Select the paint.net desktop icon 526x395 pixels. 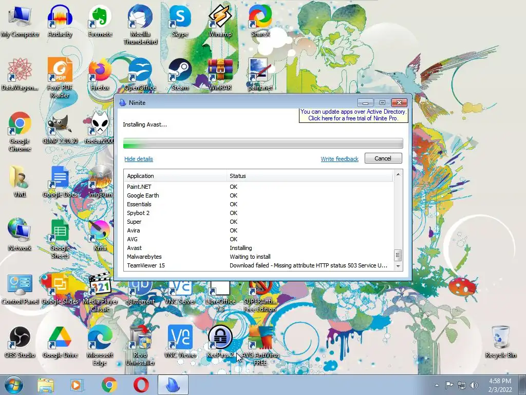[x=260, y=74]
